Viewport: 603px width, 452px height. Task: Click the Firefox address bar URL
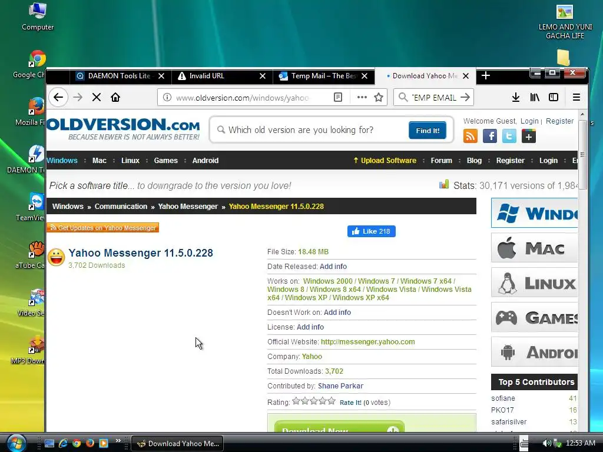tap(242, 98)
